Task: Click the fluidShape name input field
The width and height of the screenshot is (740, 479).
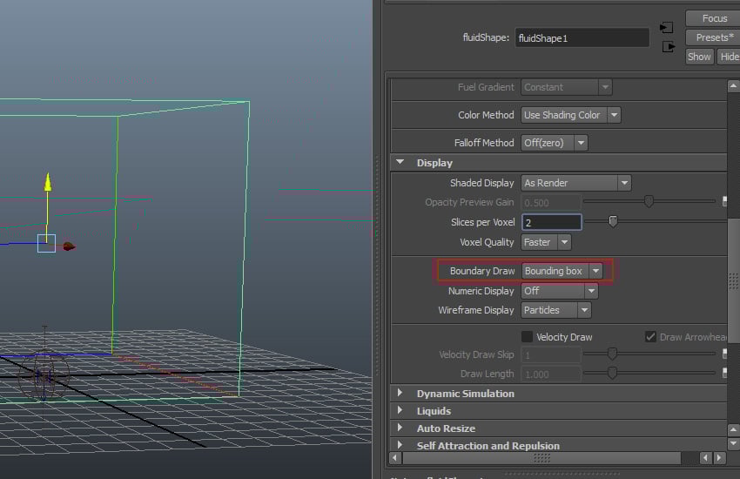Action: coord(582,38)
